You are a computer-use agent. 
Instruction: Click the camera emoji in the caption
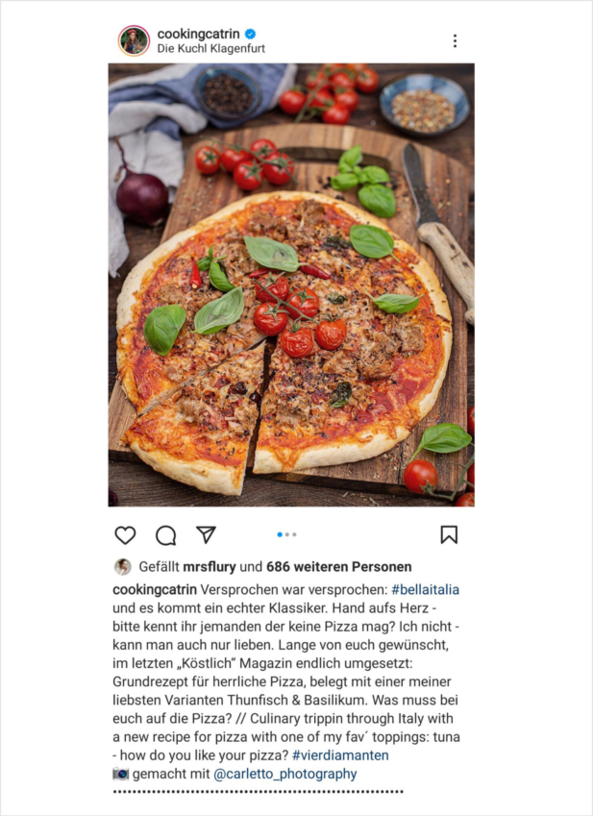coord(121,774)
